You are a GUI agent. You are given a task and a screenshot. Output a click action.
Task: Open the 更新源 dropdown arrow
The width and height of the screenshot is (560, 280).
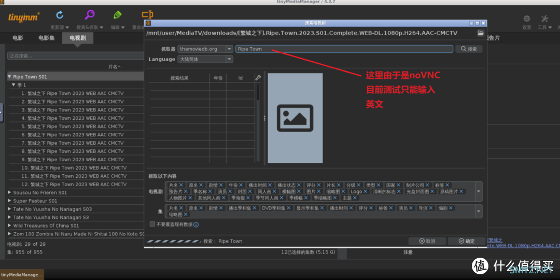click(x=67, y=27)
